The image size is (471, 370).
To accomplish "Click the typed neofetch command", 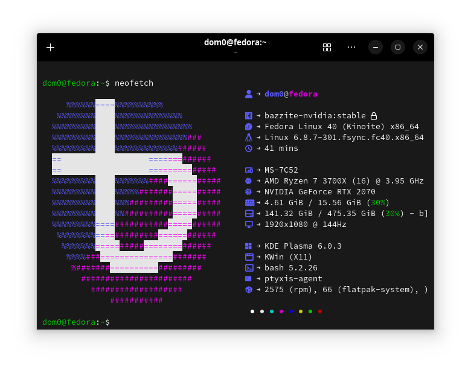I will (x=134, y=83).
